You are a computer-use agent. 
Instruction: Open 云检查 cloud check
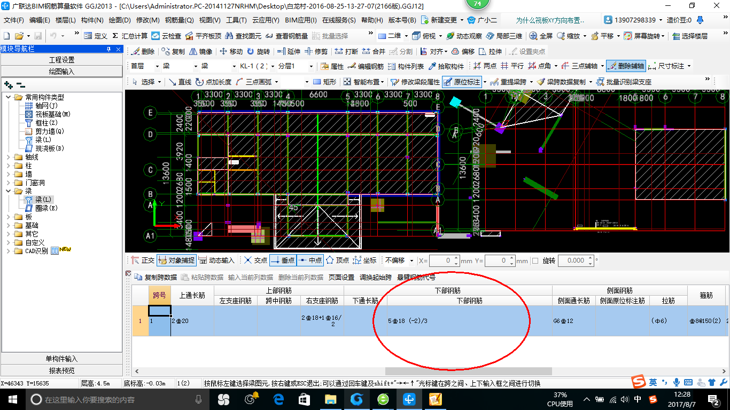(x=166, y=36)
